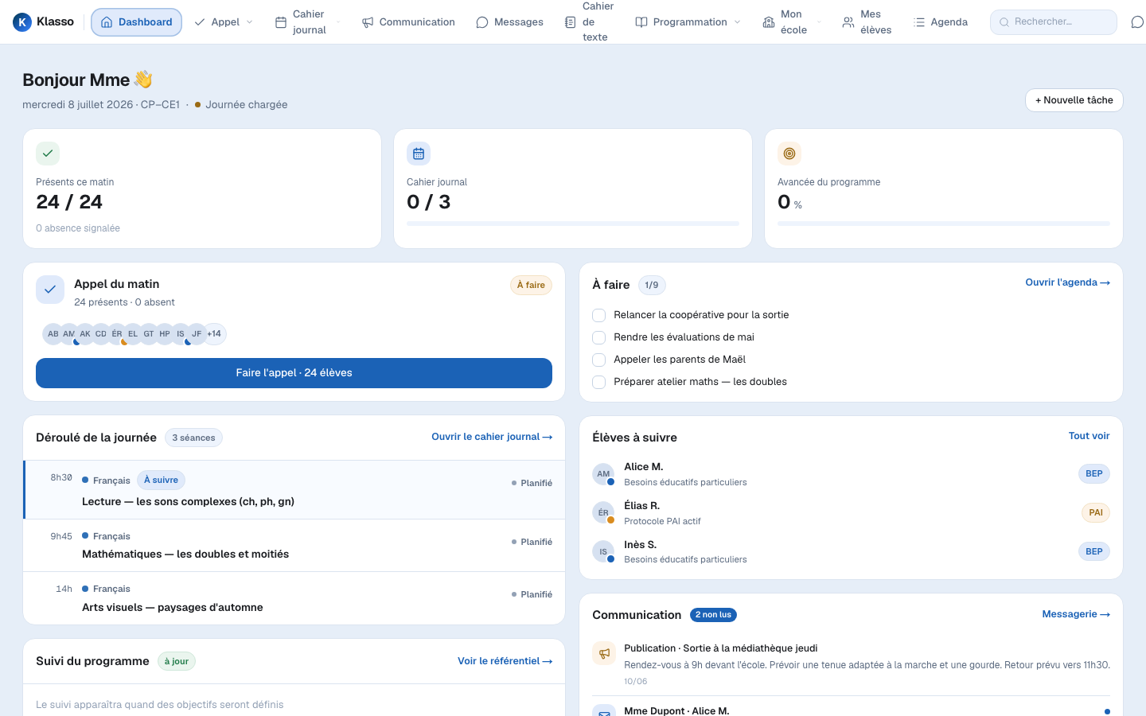
Task: Click the +14 more students bubble
Action: (x=215, y=334)
